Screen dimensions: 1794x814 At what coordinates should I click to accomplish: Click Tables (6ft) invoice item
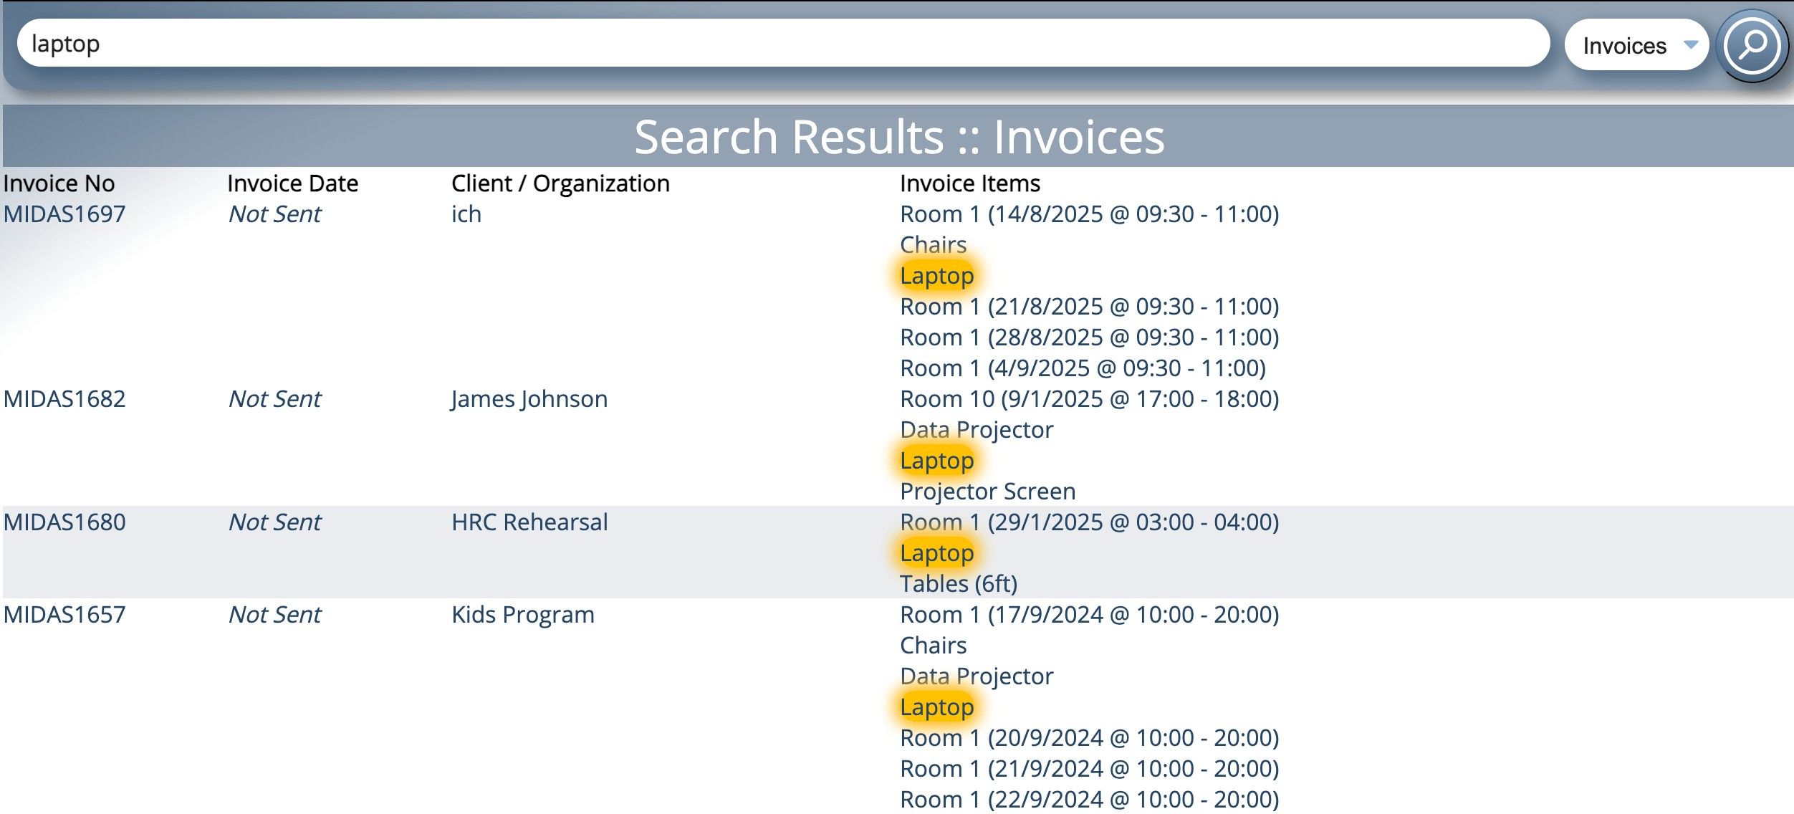[958, 584]
